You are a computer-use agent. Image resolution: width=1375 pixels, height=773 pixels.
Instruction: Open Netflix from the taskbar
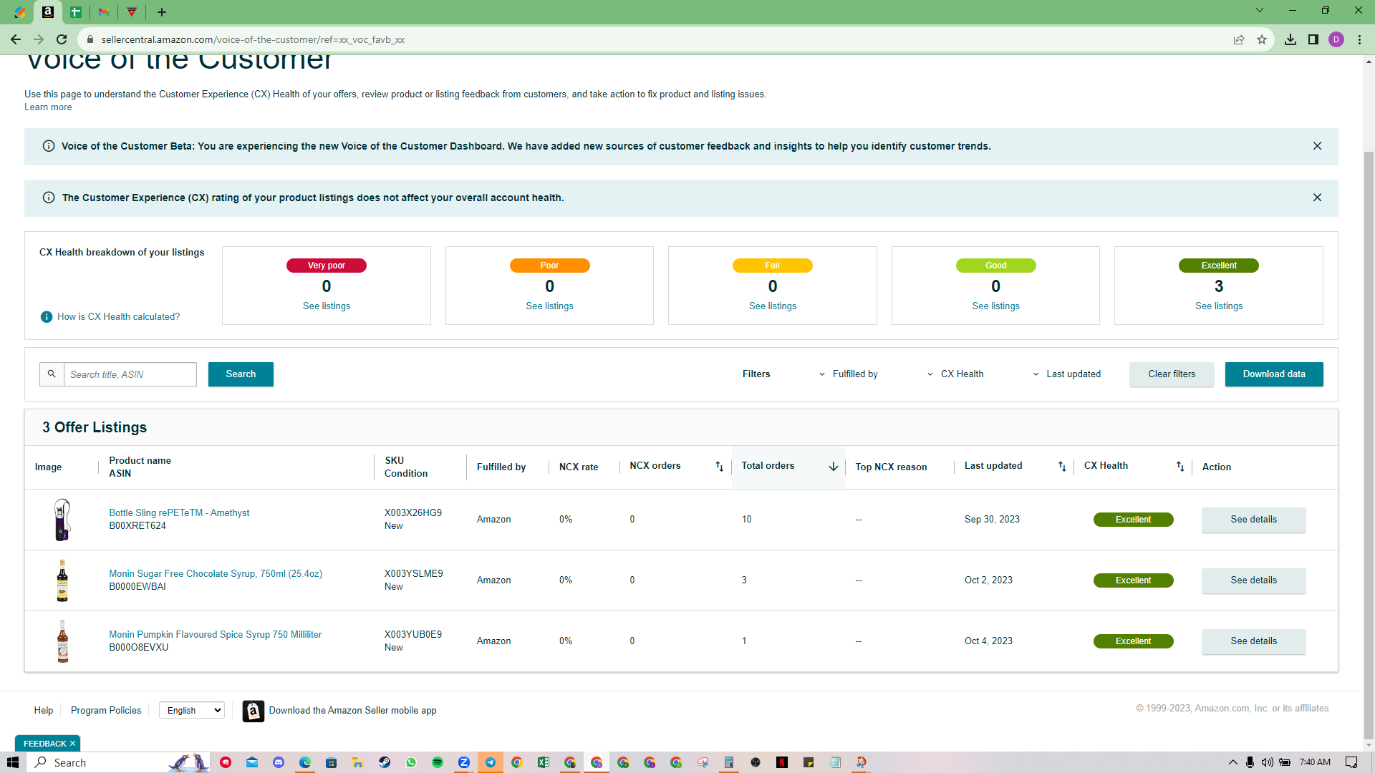[782, 762]
